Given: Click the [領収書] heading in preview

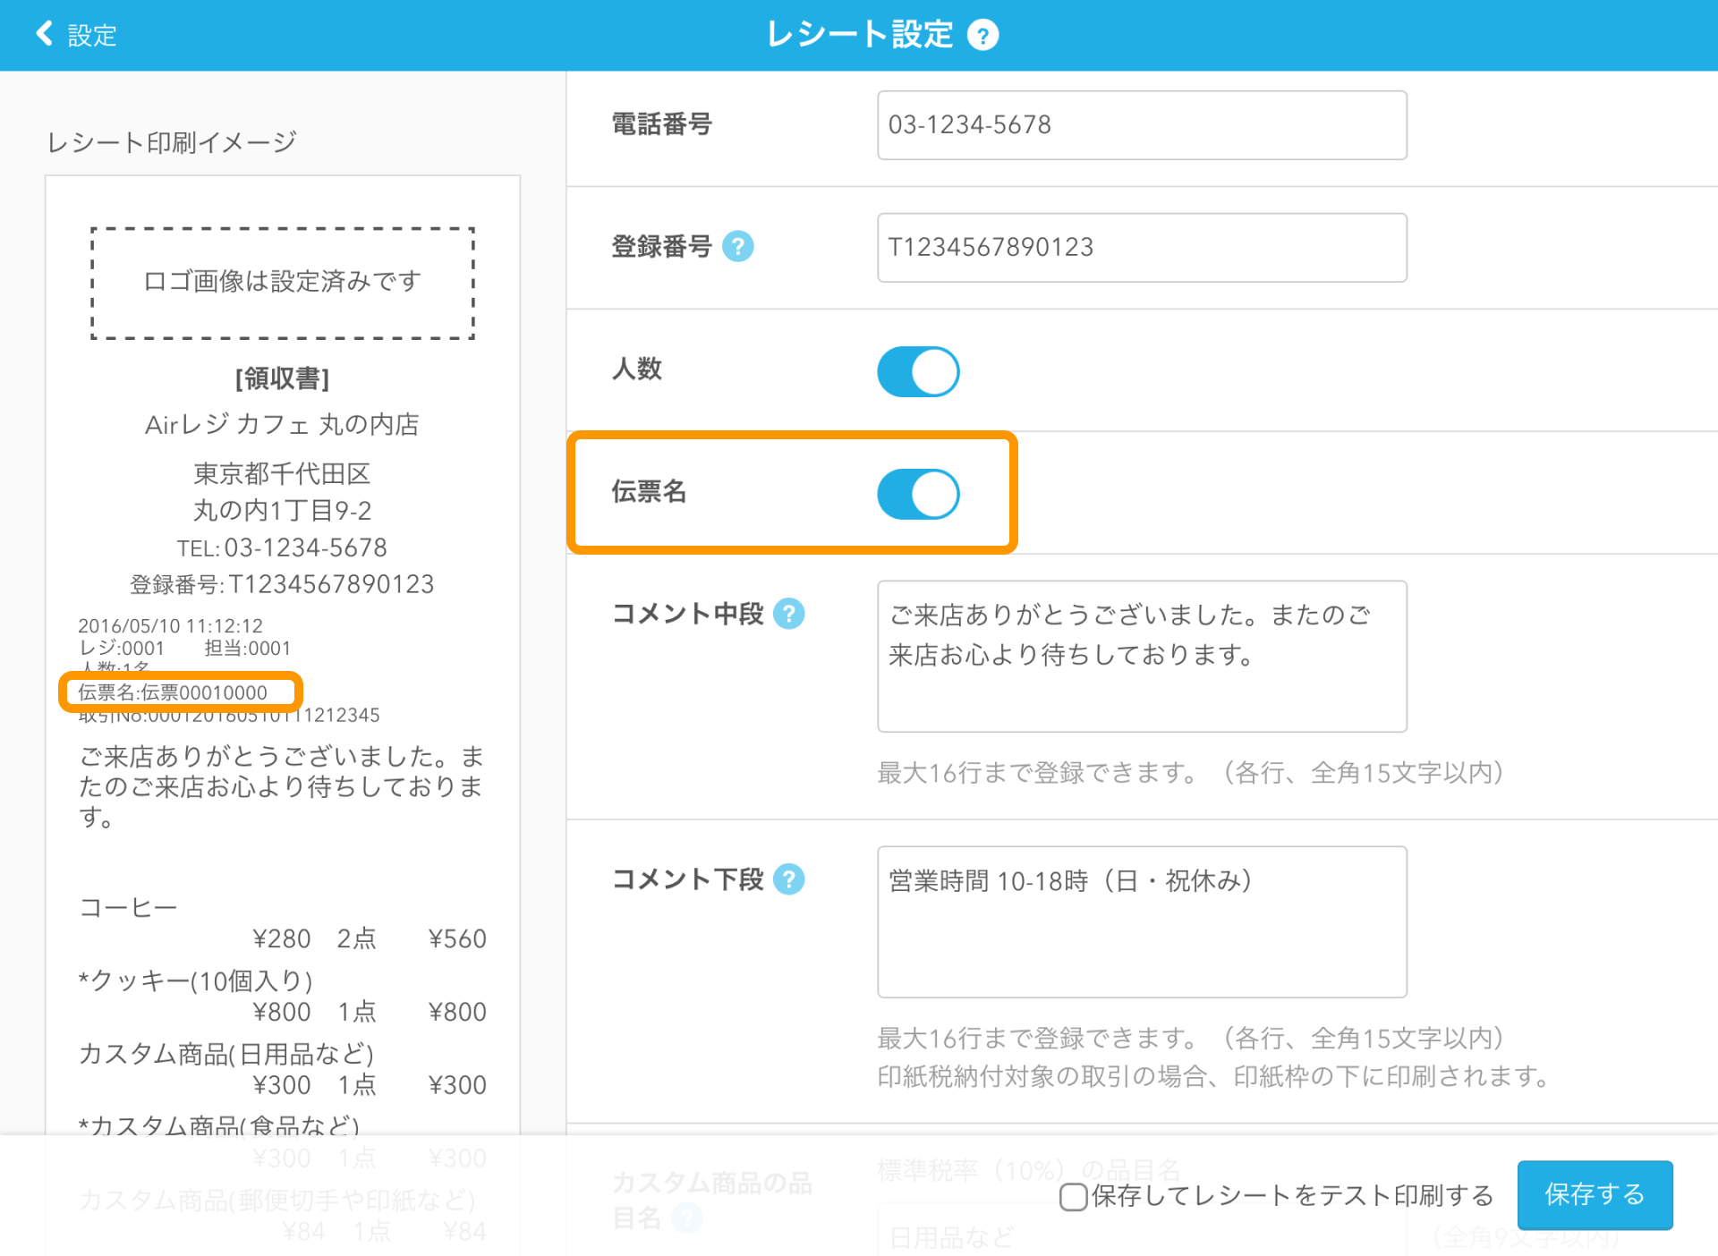Looking at the screenshot, I should [283, 379].
